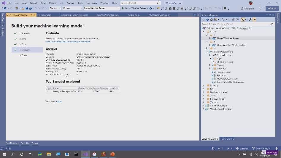Open the Debug configuration dropdown
This screenshot has width=281, height=158.
pos(55,8)
